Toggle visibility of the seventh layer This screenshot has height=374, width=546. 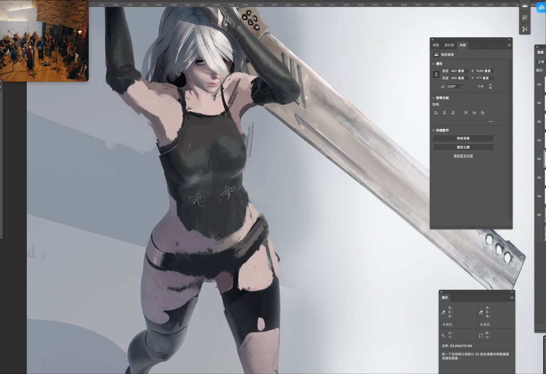pyautogui.click(x=539, y=196)
